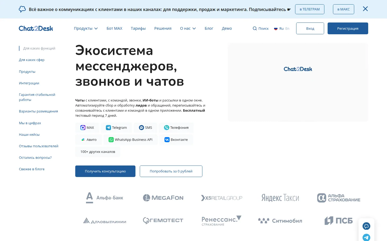Go to Продукты sidebar section
Screen dimensions: 387x241
tap(27, 71)
